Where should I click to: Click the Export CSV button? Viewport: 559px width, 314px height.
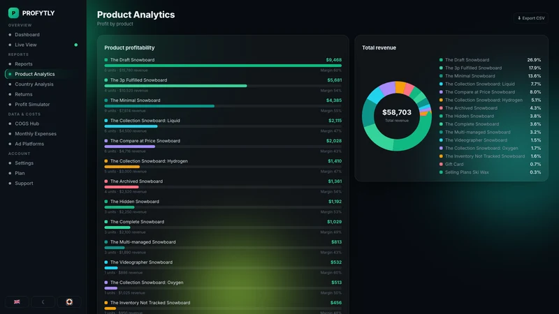tap(531, 18)
